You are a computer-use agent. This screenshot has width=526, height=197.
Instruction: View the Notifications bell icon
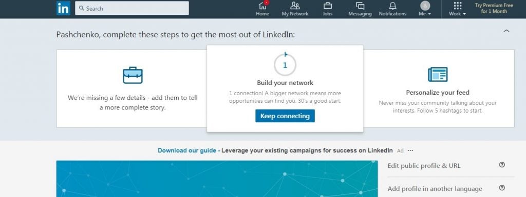click(x=392, y=6)
